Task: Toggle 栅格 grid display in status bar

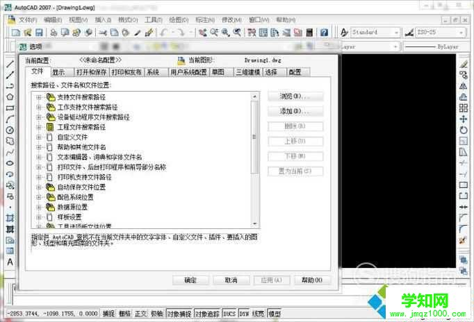Action: (124, 314)
